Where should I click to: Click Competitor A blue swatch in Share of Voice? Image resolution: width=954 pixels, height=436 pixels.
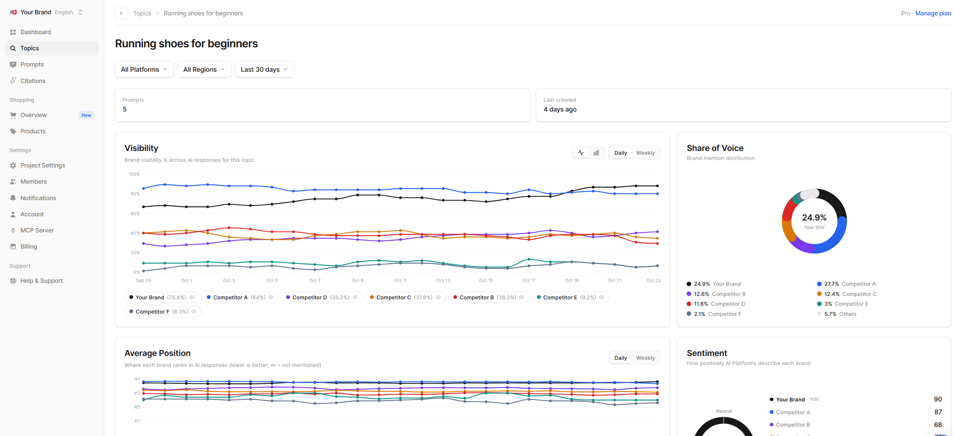tap(819, 284)
